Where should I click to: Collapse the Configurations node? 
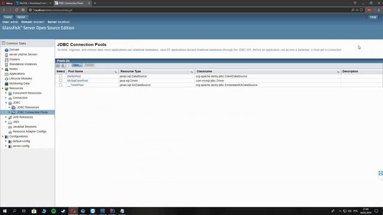click(x=2, y=137)
